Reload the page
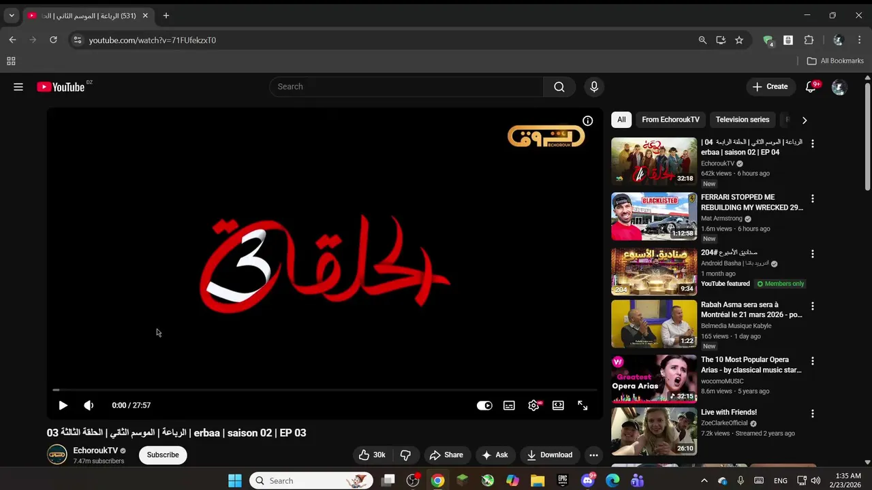 coord(53,40)
